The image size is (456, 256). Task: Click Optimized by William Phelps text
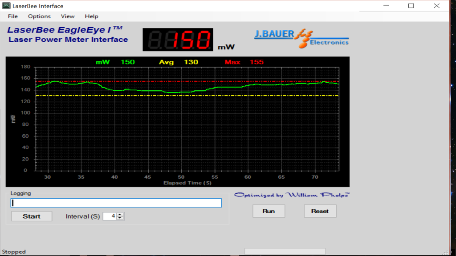(x=292, y=195)
